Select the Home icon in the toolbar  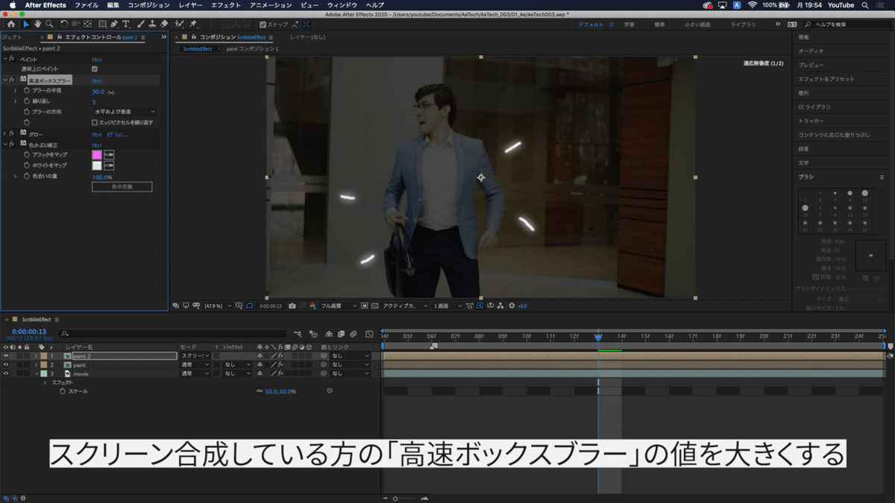pyautogui.click(x=11, y=24)
